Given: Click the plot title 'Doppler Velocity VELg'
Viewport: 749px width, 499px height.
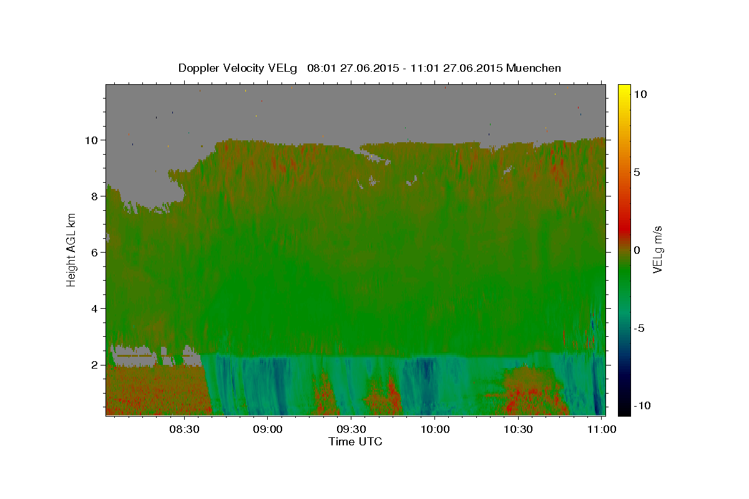Looking at the screenshot, I should click(x=239, y=68).
